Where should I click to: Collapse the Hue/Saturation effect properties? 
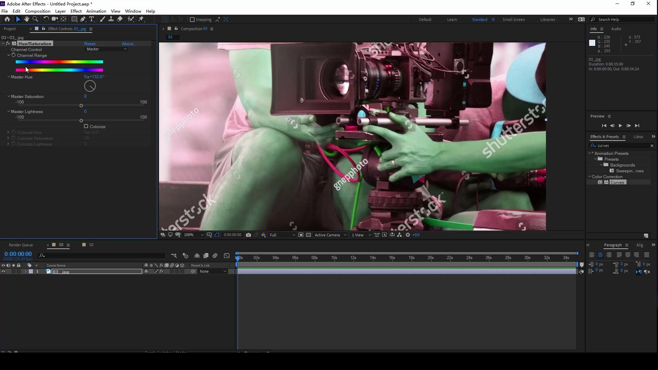pos(3,44)
